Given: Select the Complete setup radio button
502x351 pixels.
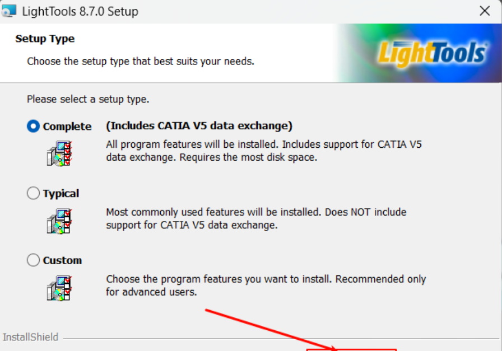Looking at the screenshot, I should (34, 127).
